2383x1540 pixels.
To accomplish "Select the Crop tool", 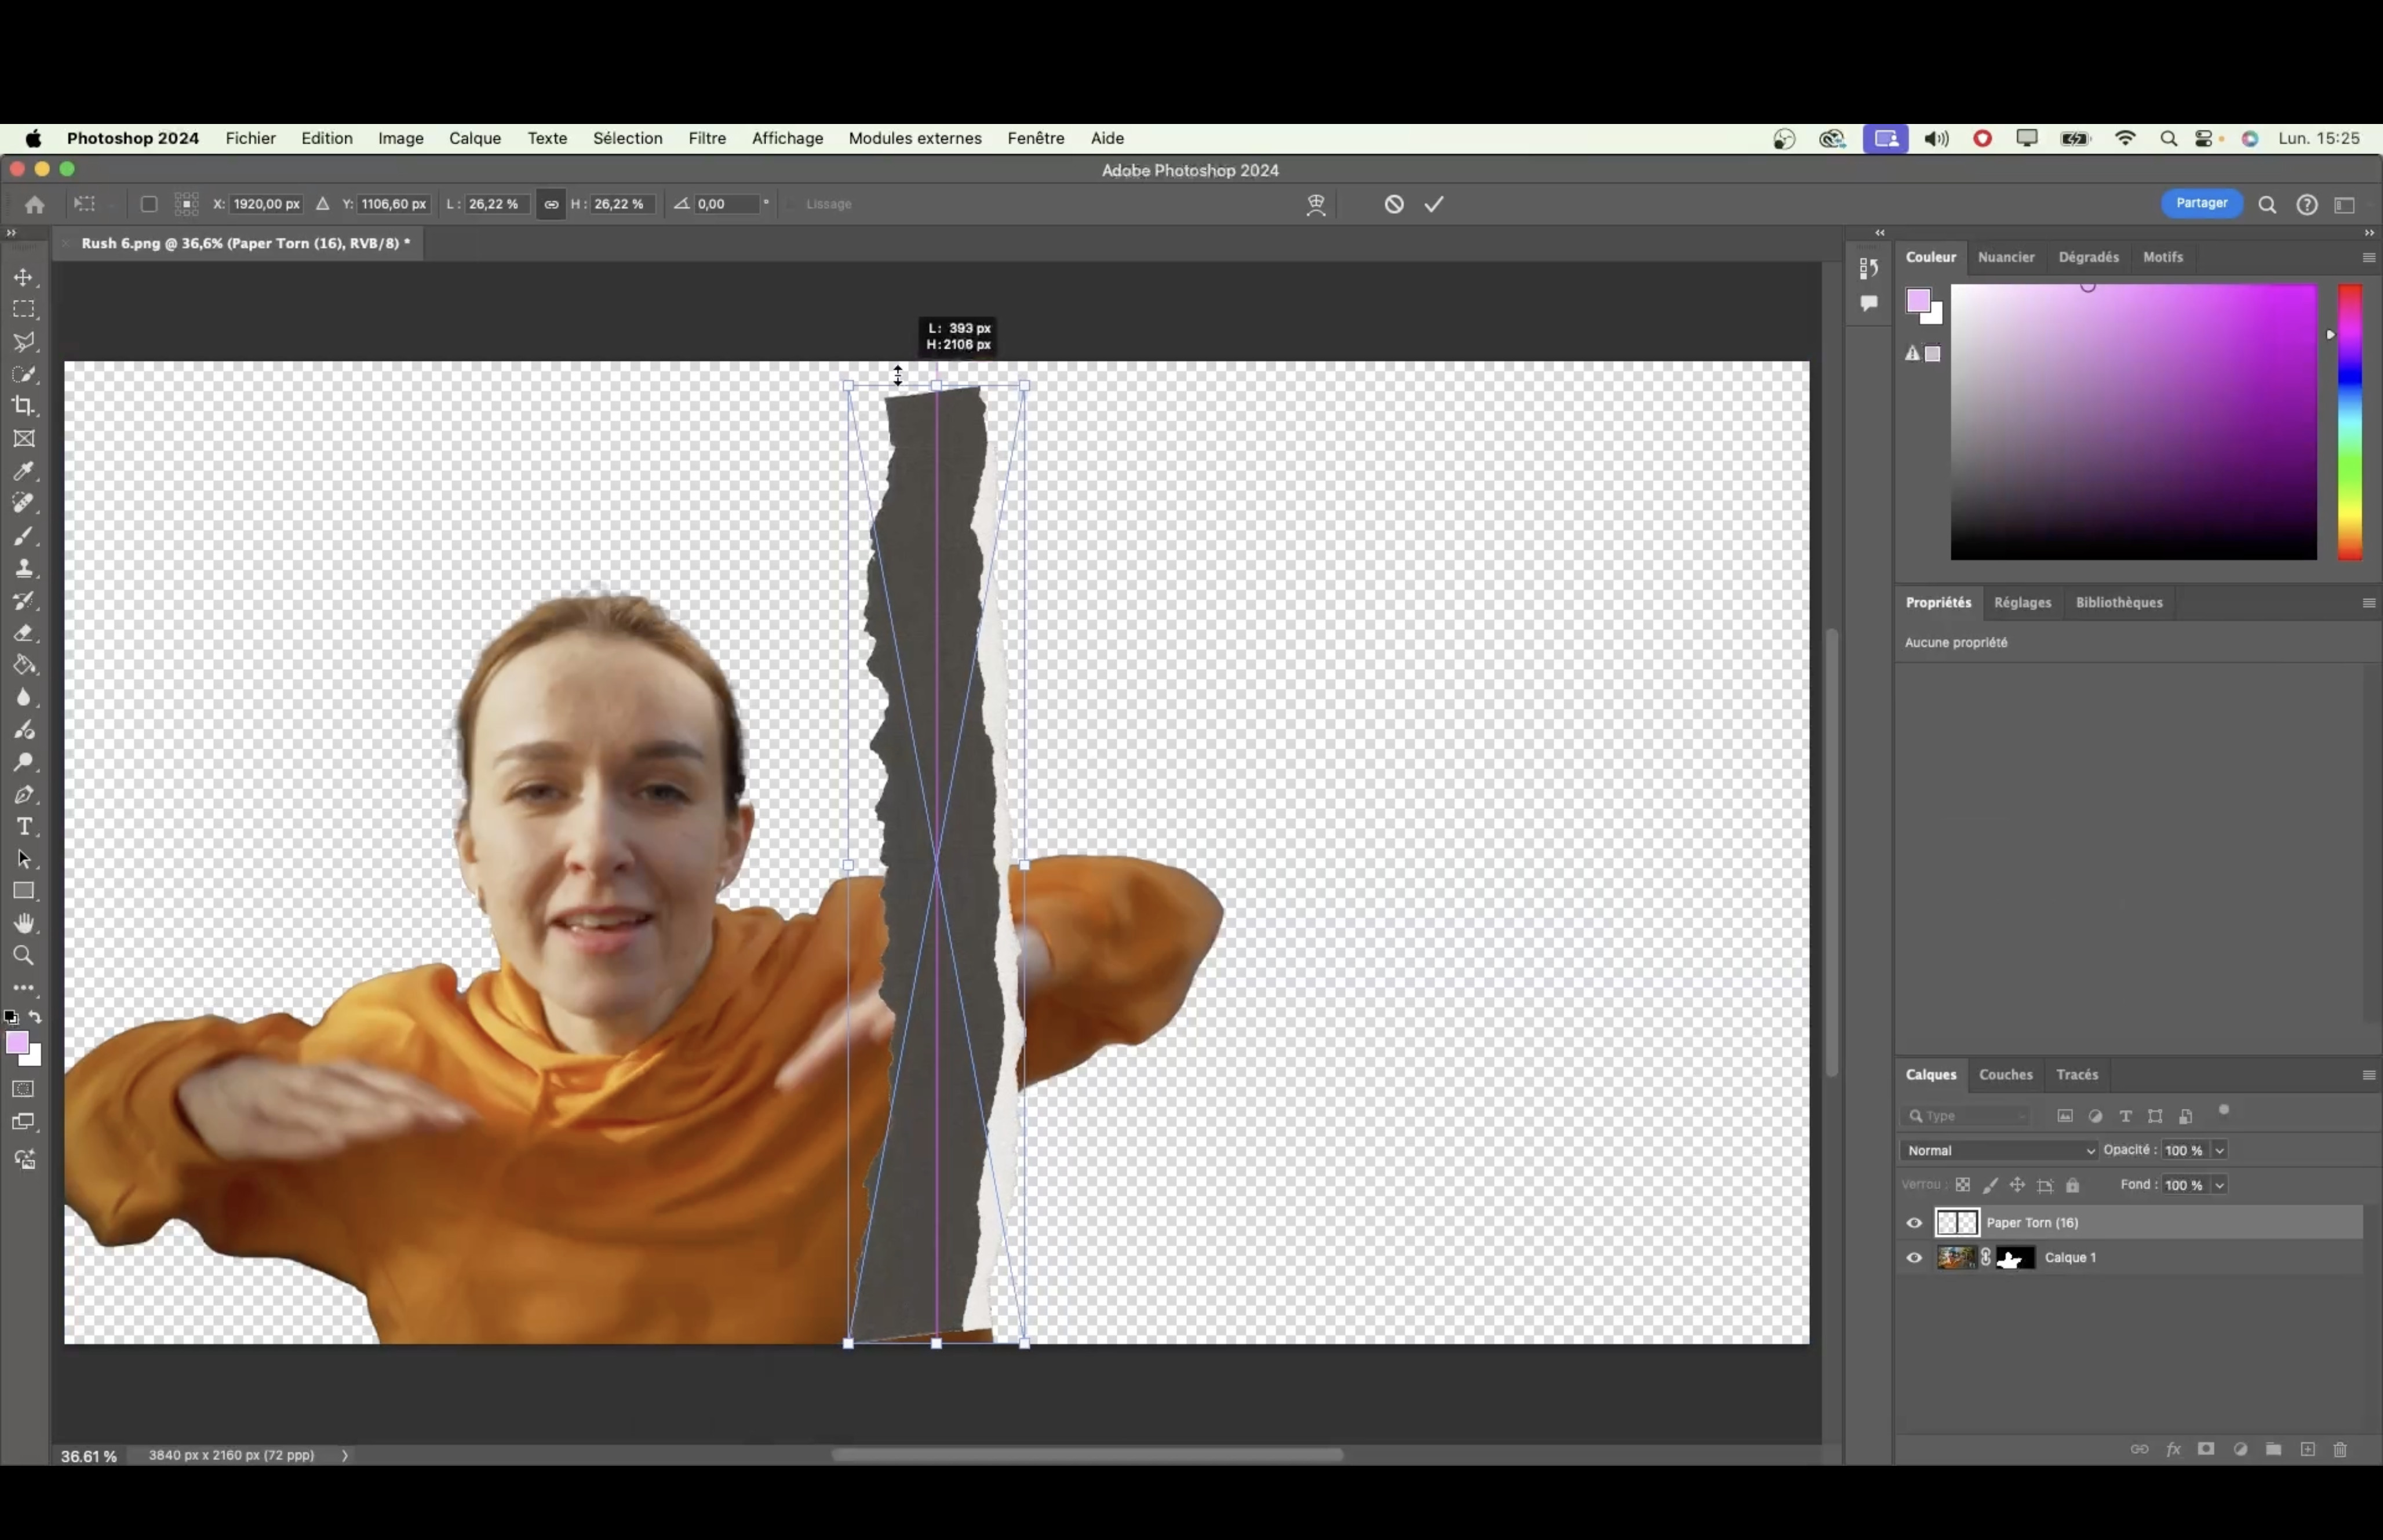I will point(24,406).
